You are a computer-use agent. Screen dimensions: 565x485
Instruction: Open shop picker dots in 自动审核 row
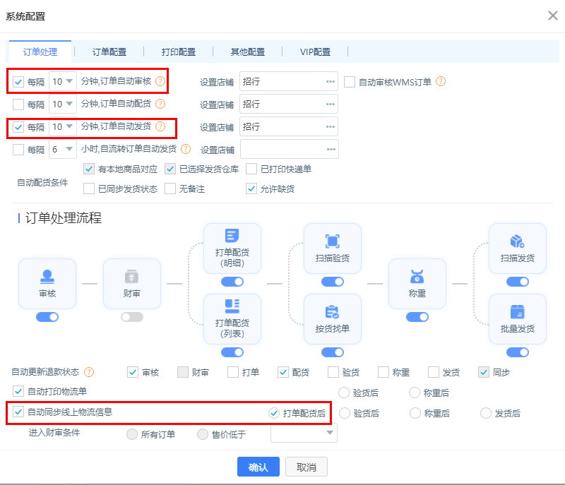tap(331, 82)
